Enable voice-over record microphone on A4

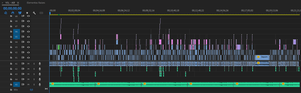point(40,79)
